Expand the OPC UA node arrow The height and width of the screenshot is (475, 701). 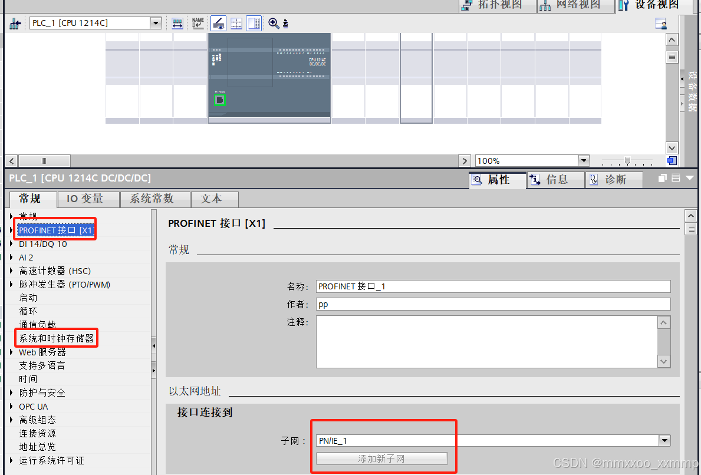pyautogui.click(x=11, y=407)
